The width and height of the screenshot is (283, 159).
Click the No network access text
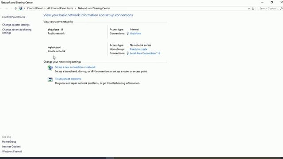[141, 45]
